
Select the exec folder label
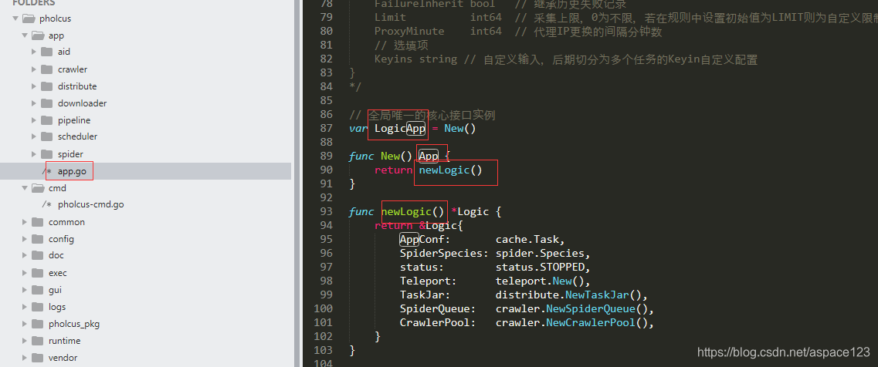point(58,273)
